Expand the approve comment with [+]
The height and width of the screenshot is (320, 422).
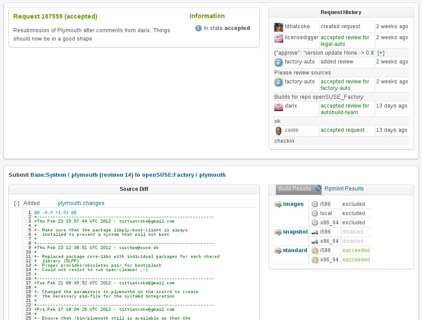pos(381,53)
